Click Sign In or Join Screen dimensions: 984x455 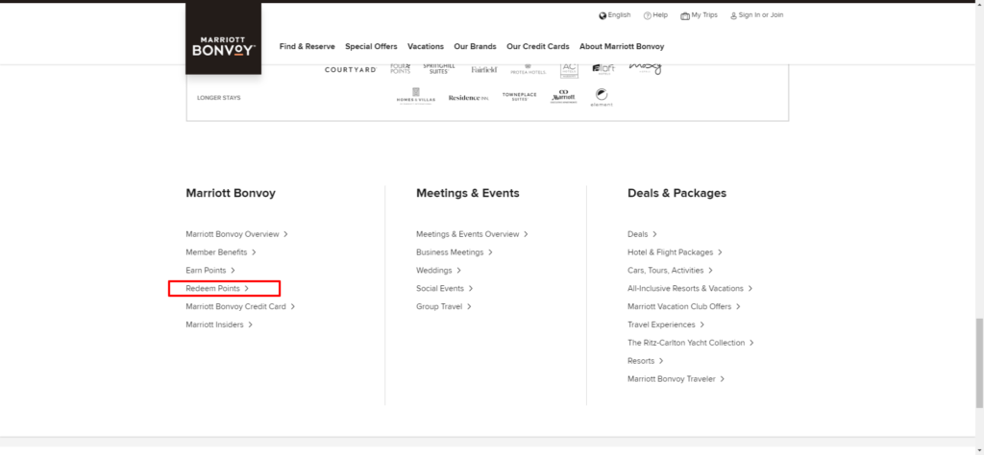pyautogui.click(x=756, y=15)
